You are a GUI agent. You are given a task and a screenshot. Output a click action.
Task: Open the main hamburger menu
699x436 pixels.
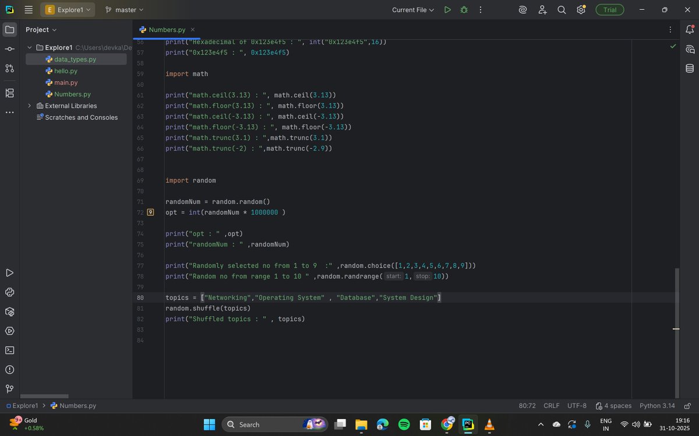(29, 10)
